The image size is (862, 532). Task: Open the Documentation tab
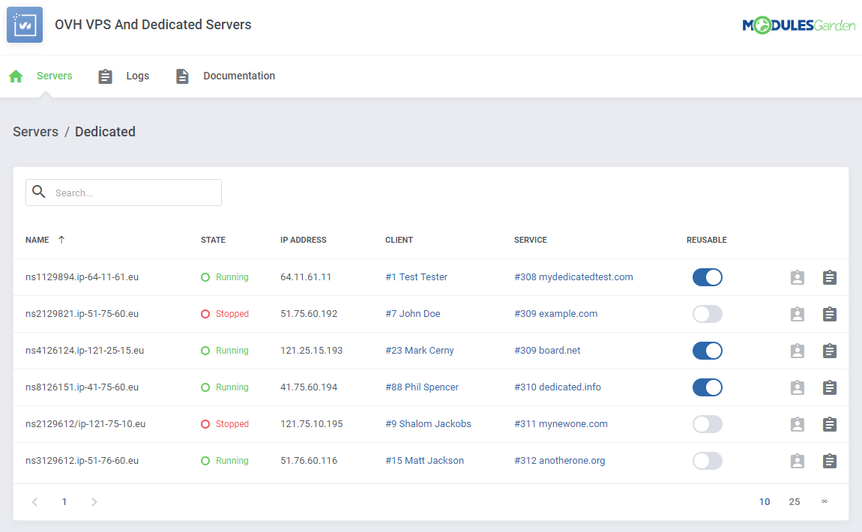[238, 76]
